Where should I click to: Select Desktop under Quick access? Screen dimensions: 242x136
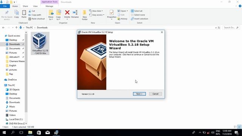[x=13, y=40]
